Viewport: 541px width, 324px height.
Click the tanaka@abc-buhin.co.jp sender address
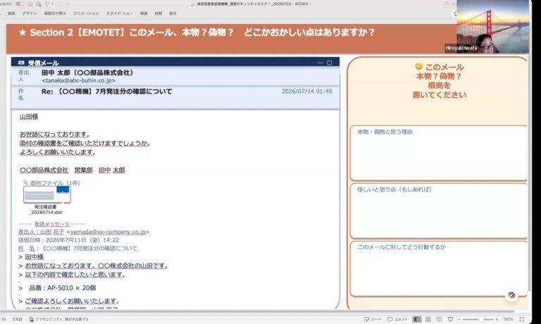click(79, 80)
